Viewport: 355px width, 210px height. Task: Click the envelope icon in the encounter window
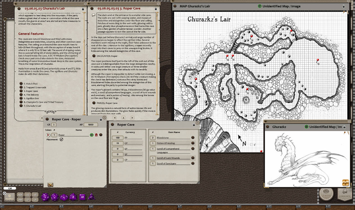point(51,185)
